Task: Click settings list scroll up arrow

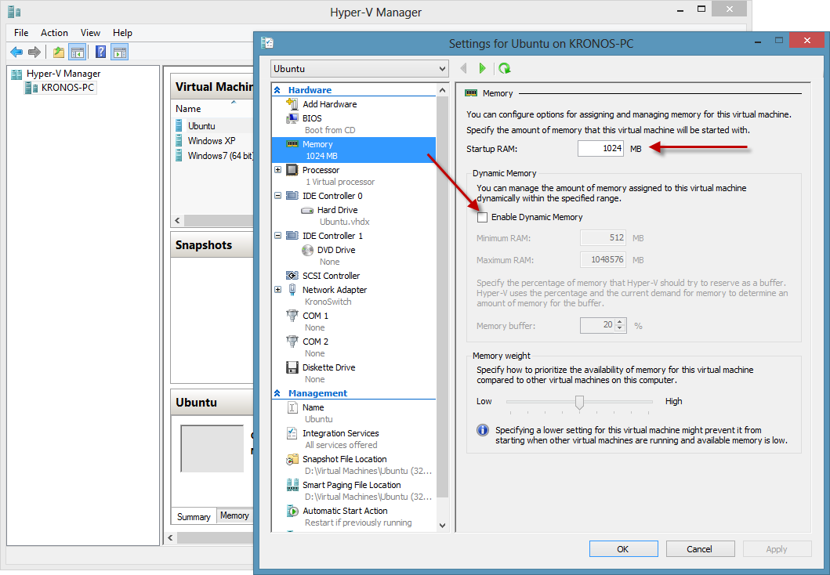Action: (443, 90)
